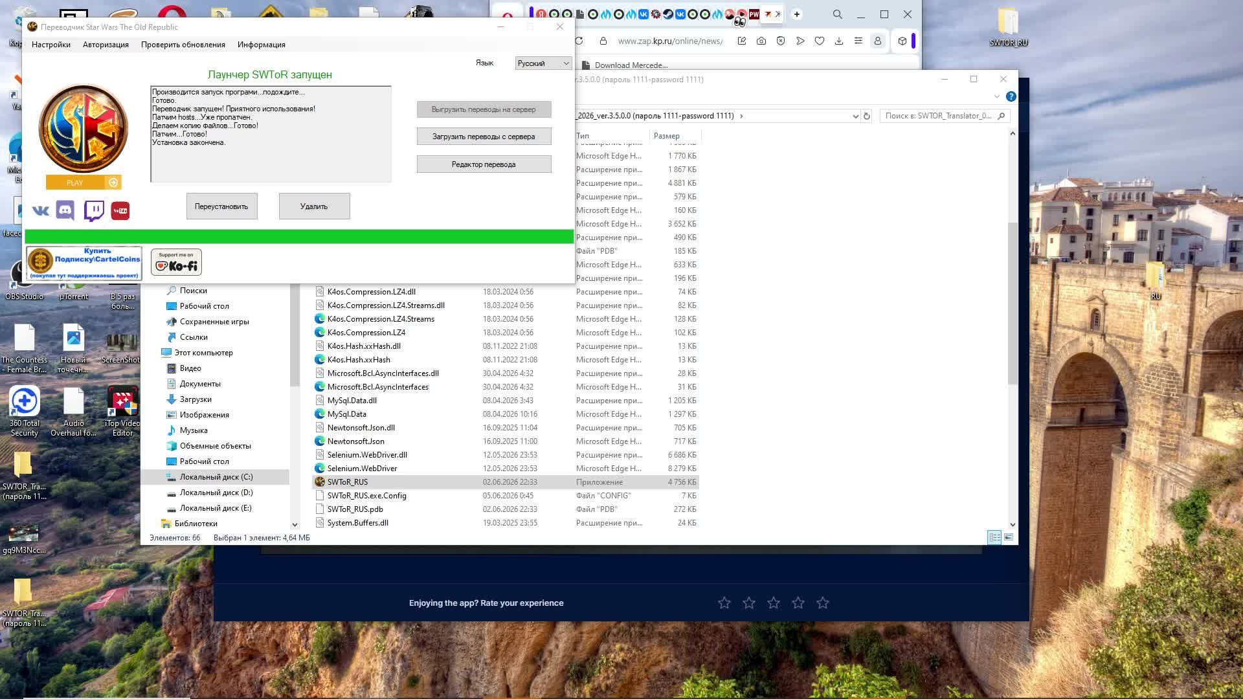Open Загрузки in the navigation pane
This screenshot has height=699, width=1243.
pos(196,399)
